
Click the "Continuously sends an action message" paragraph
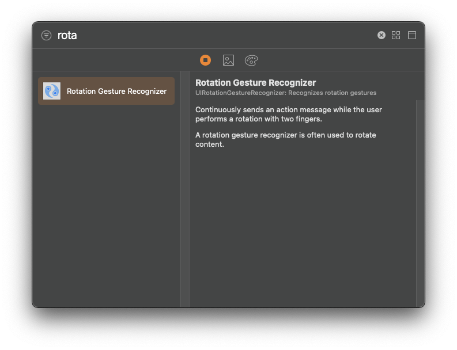289,114
